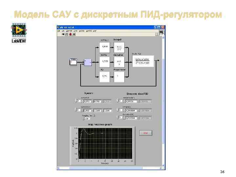The image size is (236, 177).
Task: Click the step response graph plot area
Action: [x=105, y=143]
